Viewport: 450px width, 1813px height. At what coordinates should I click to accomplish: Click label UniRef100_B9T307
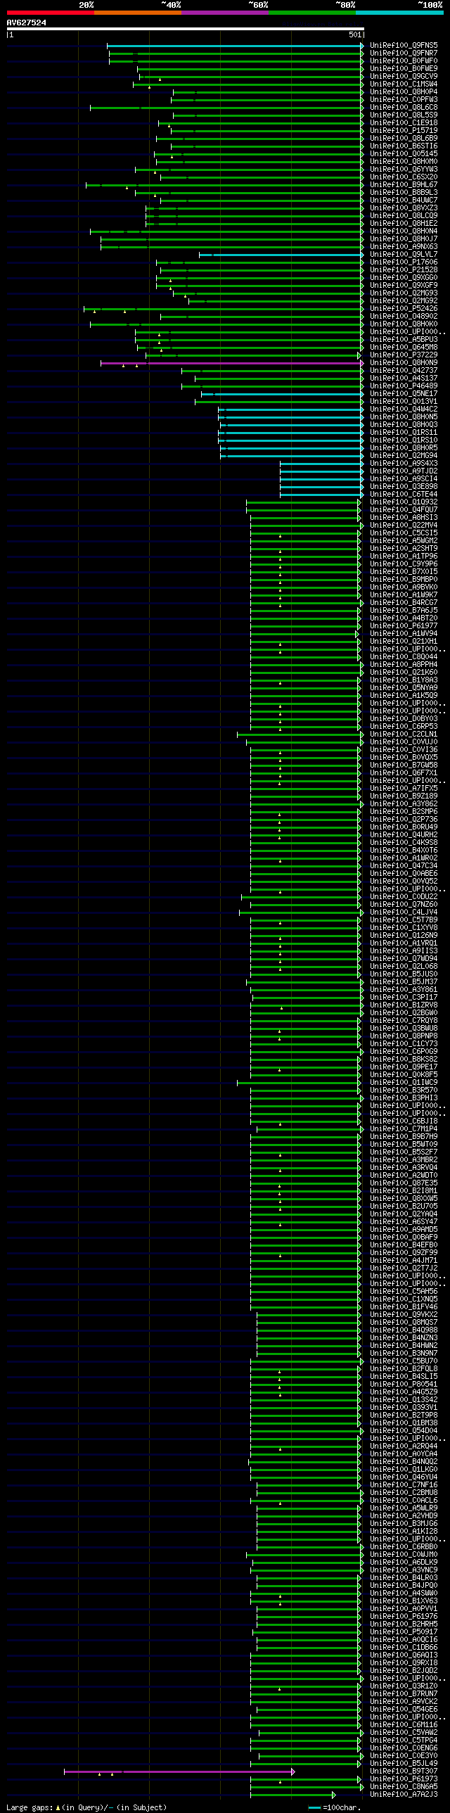point(404,1771)
